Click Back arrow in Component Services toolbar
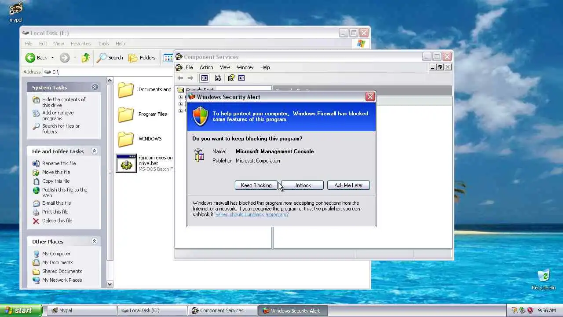 180,78
